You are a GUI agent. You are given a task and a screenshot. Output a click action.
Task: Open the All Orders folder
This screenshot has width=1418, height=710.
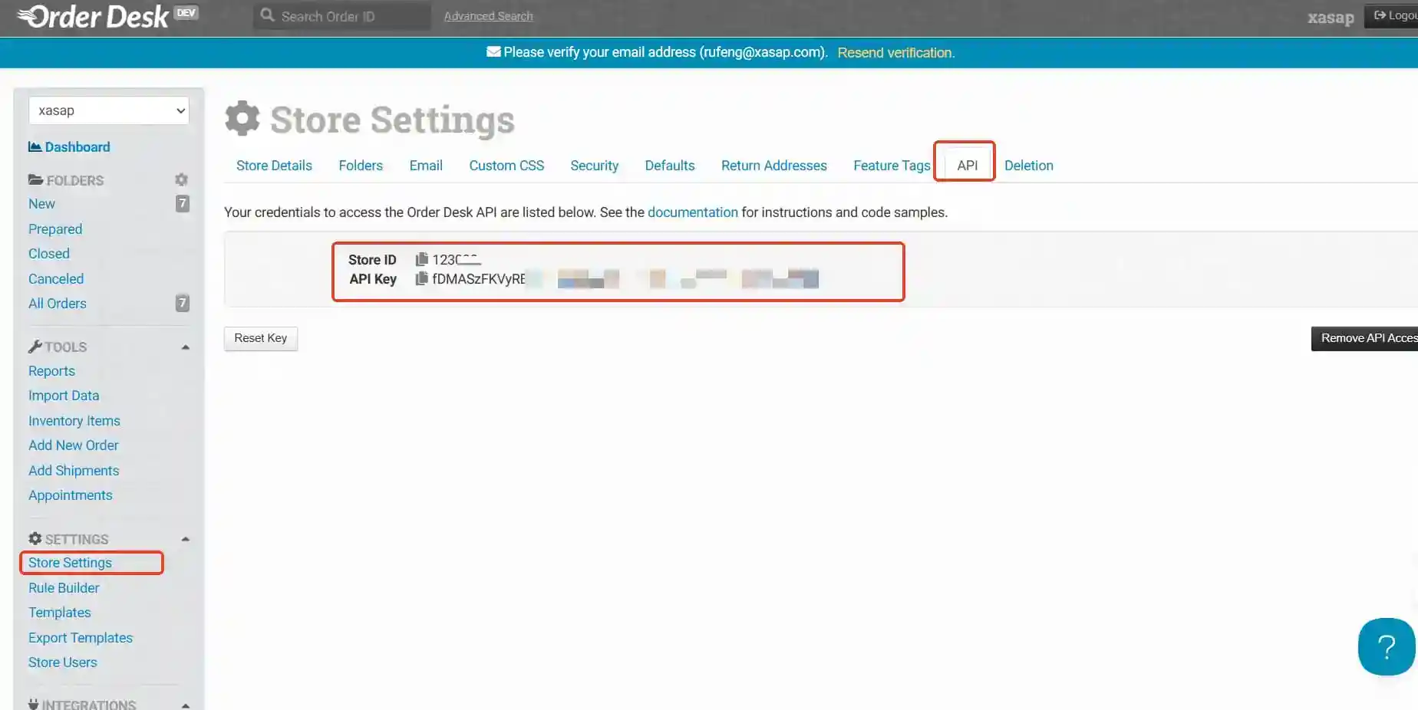point(58,304)
